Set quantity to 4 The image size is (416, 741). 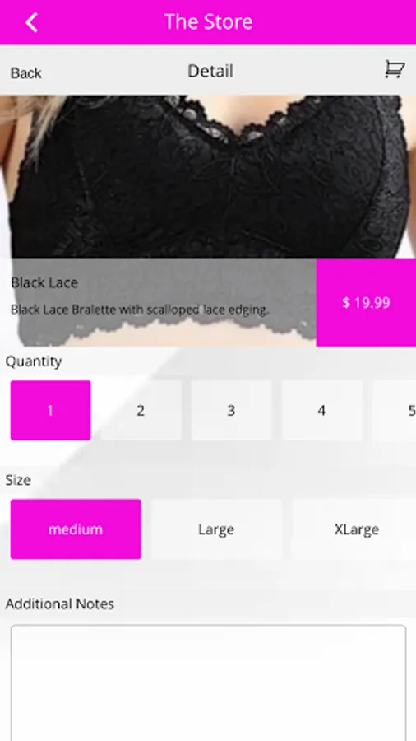(321, 410)
